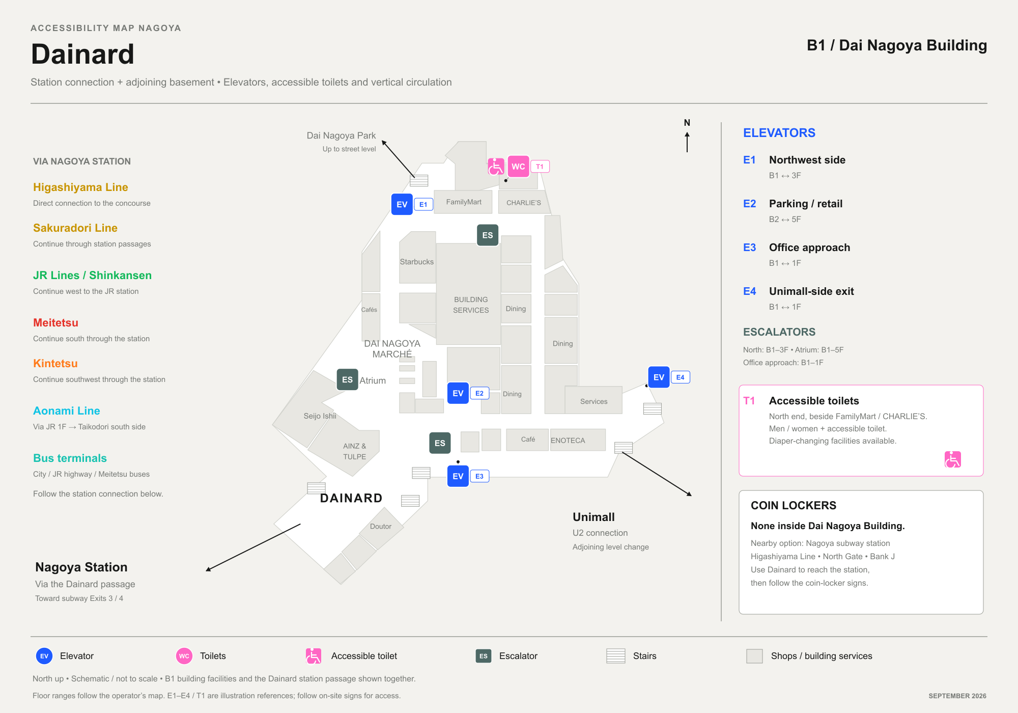
Task: Click the EV icon beside the E2 tag
Action: pyautogui.click(x=458, y=393)
